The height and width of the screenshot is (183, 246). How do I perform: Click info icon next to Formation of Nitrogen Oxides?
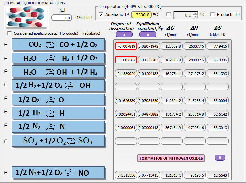[x=220, y=158]
